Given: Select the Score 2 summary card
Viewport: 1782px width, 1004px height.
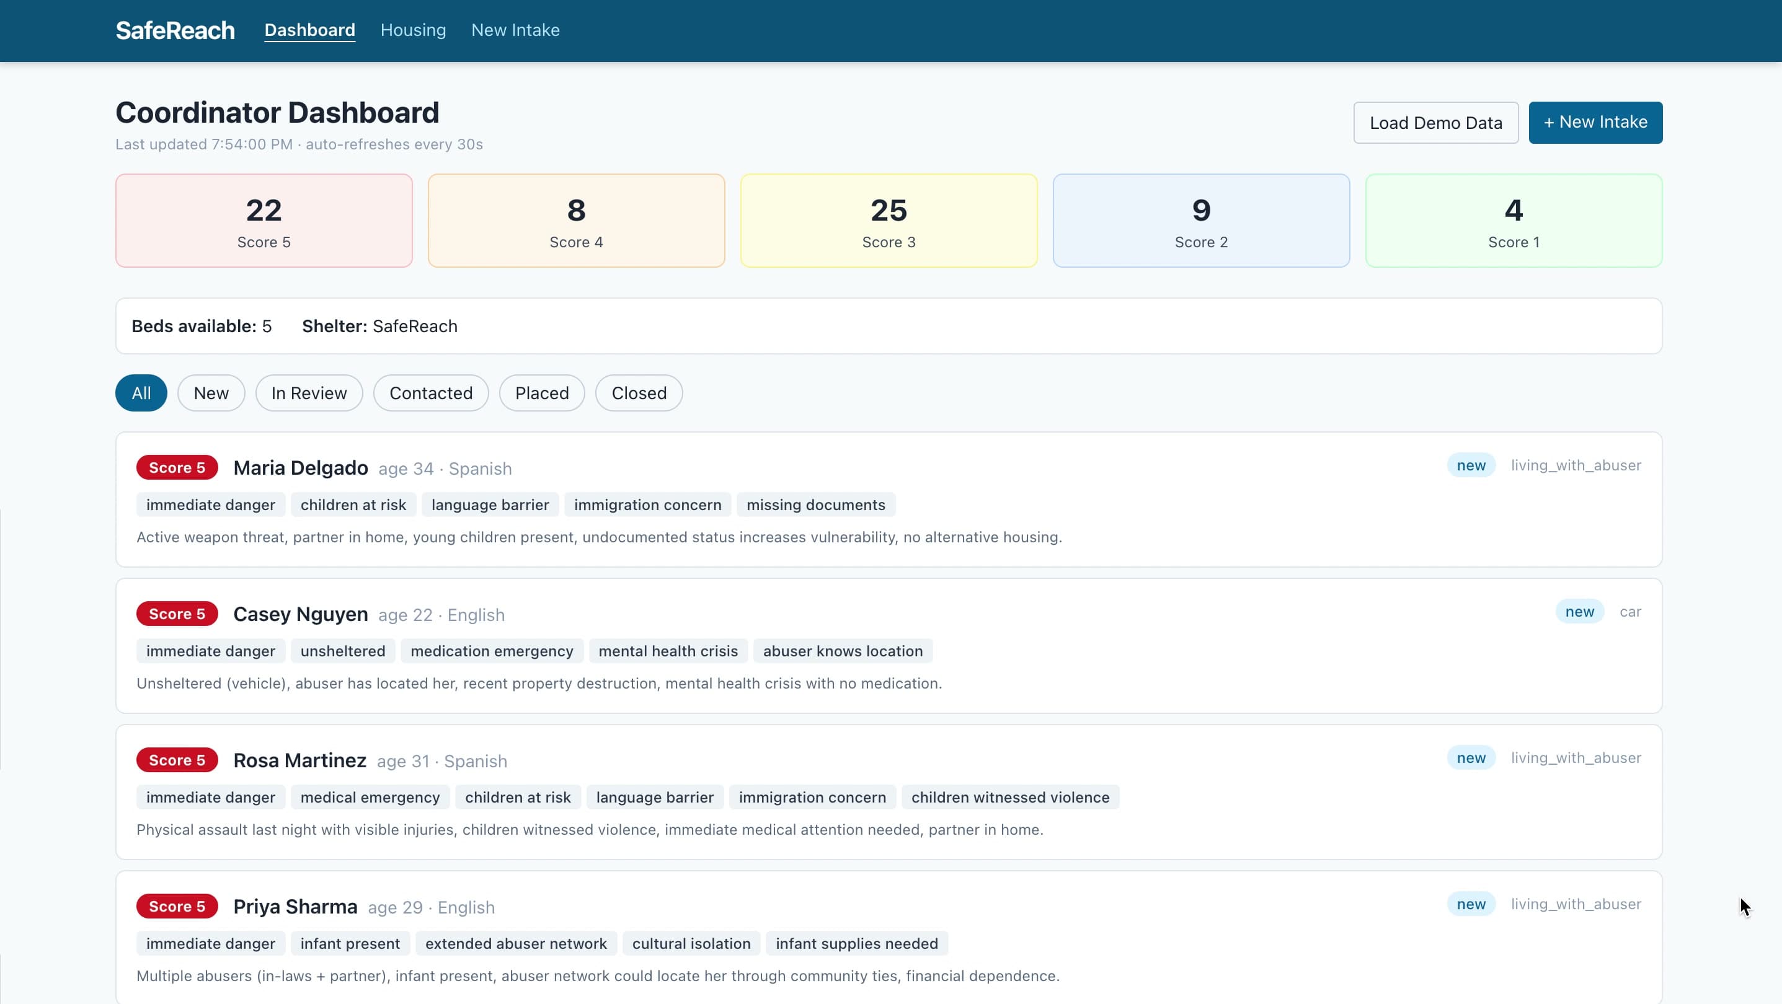Looking at the screenshot, I should point(1201,221).
